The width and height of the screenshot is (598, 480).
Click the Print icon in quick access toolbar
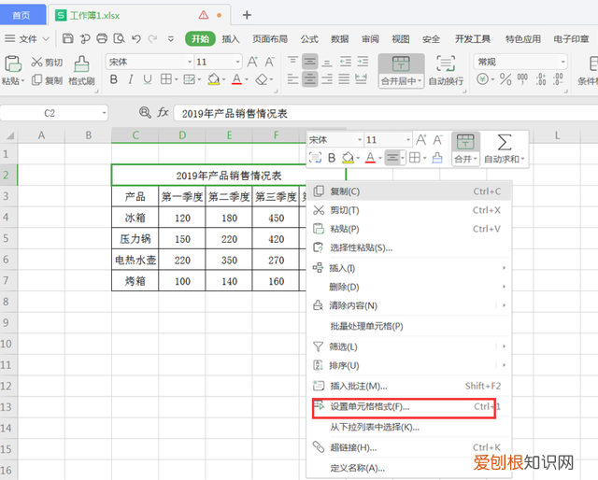pyautogui.click(x=102, y=38)
